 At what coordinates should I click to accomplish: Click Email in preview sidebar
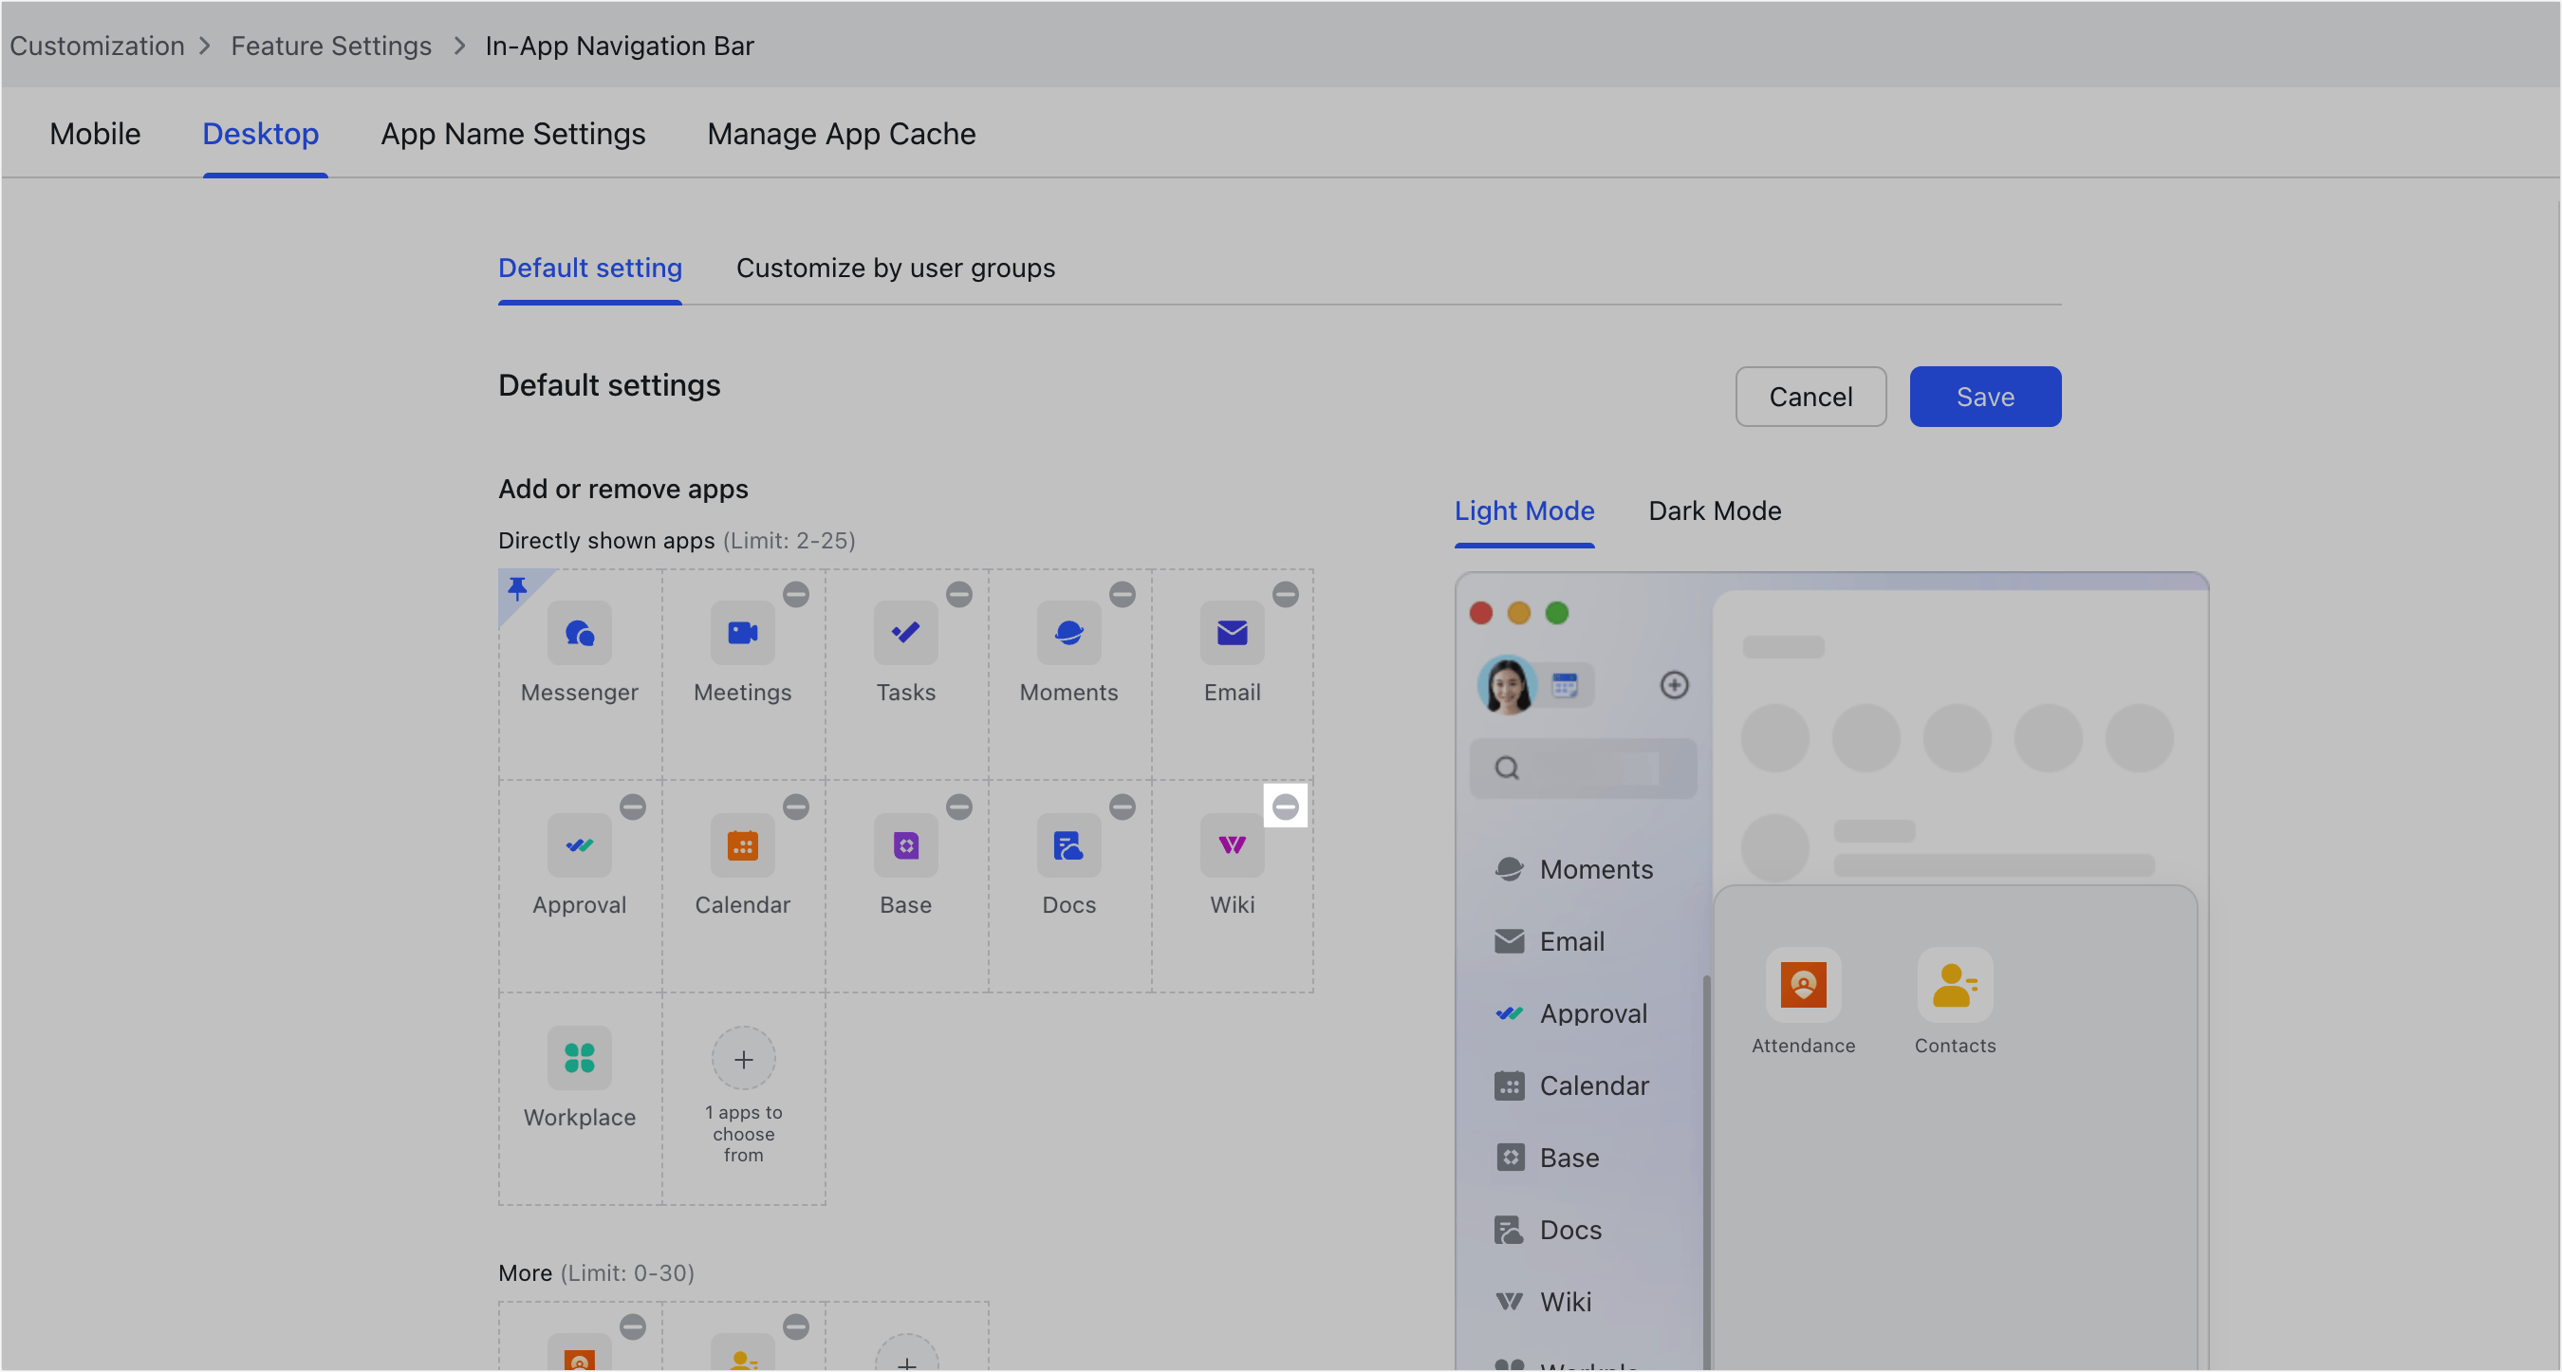(1550, 940)
